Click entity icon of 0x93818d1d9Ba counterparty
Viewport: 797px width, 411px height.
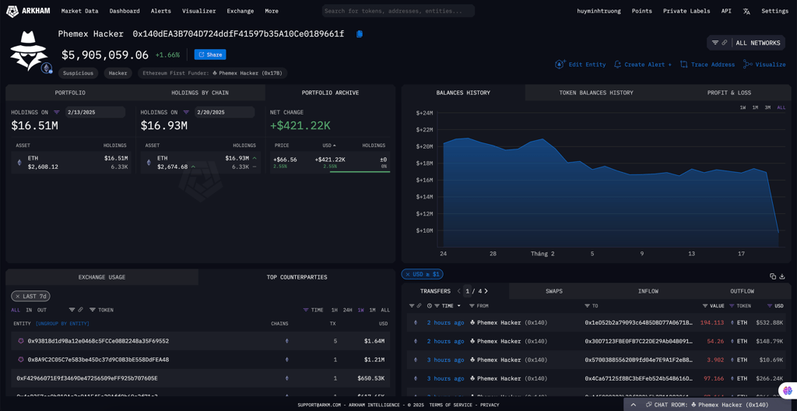coord(21,341)
